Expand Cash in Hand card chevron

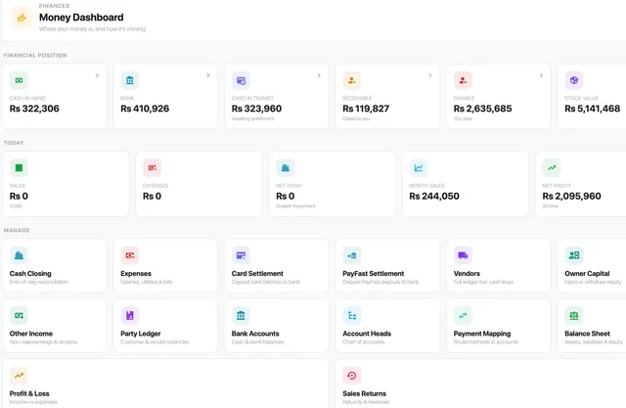coord(97,75)
